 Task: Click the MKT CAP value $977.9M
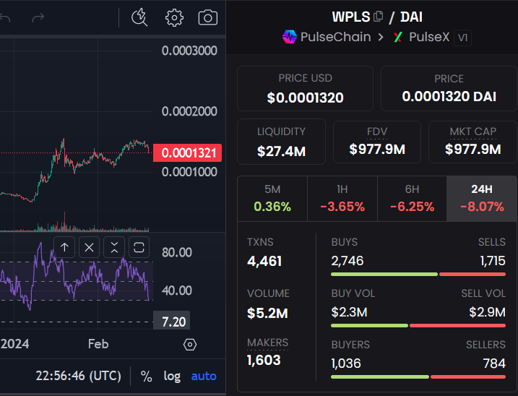[472, 149]
